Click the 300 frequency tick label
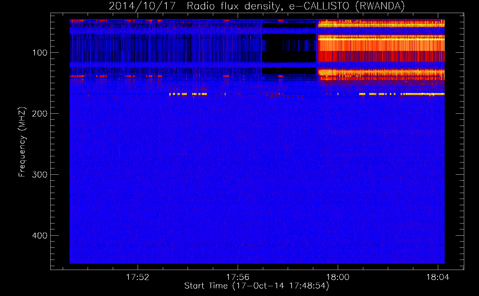 (x=40, y=175)
